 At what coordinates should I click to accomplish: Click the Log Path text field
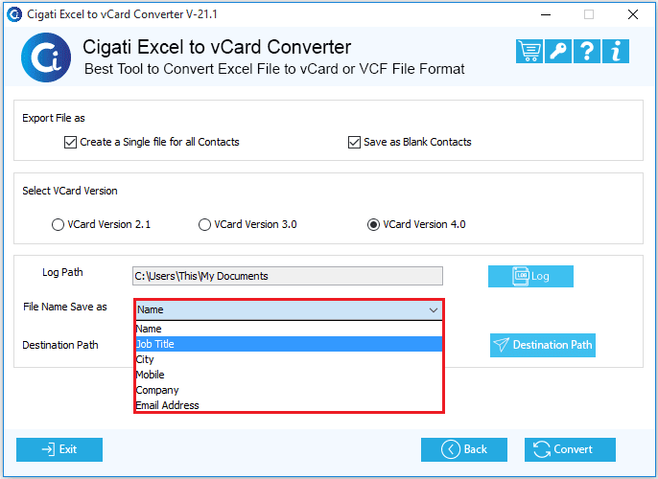pyautogui.click(x=288, y=276)
